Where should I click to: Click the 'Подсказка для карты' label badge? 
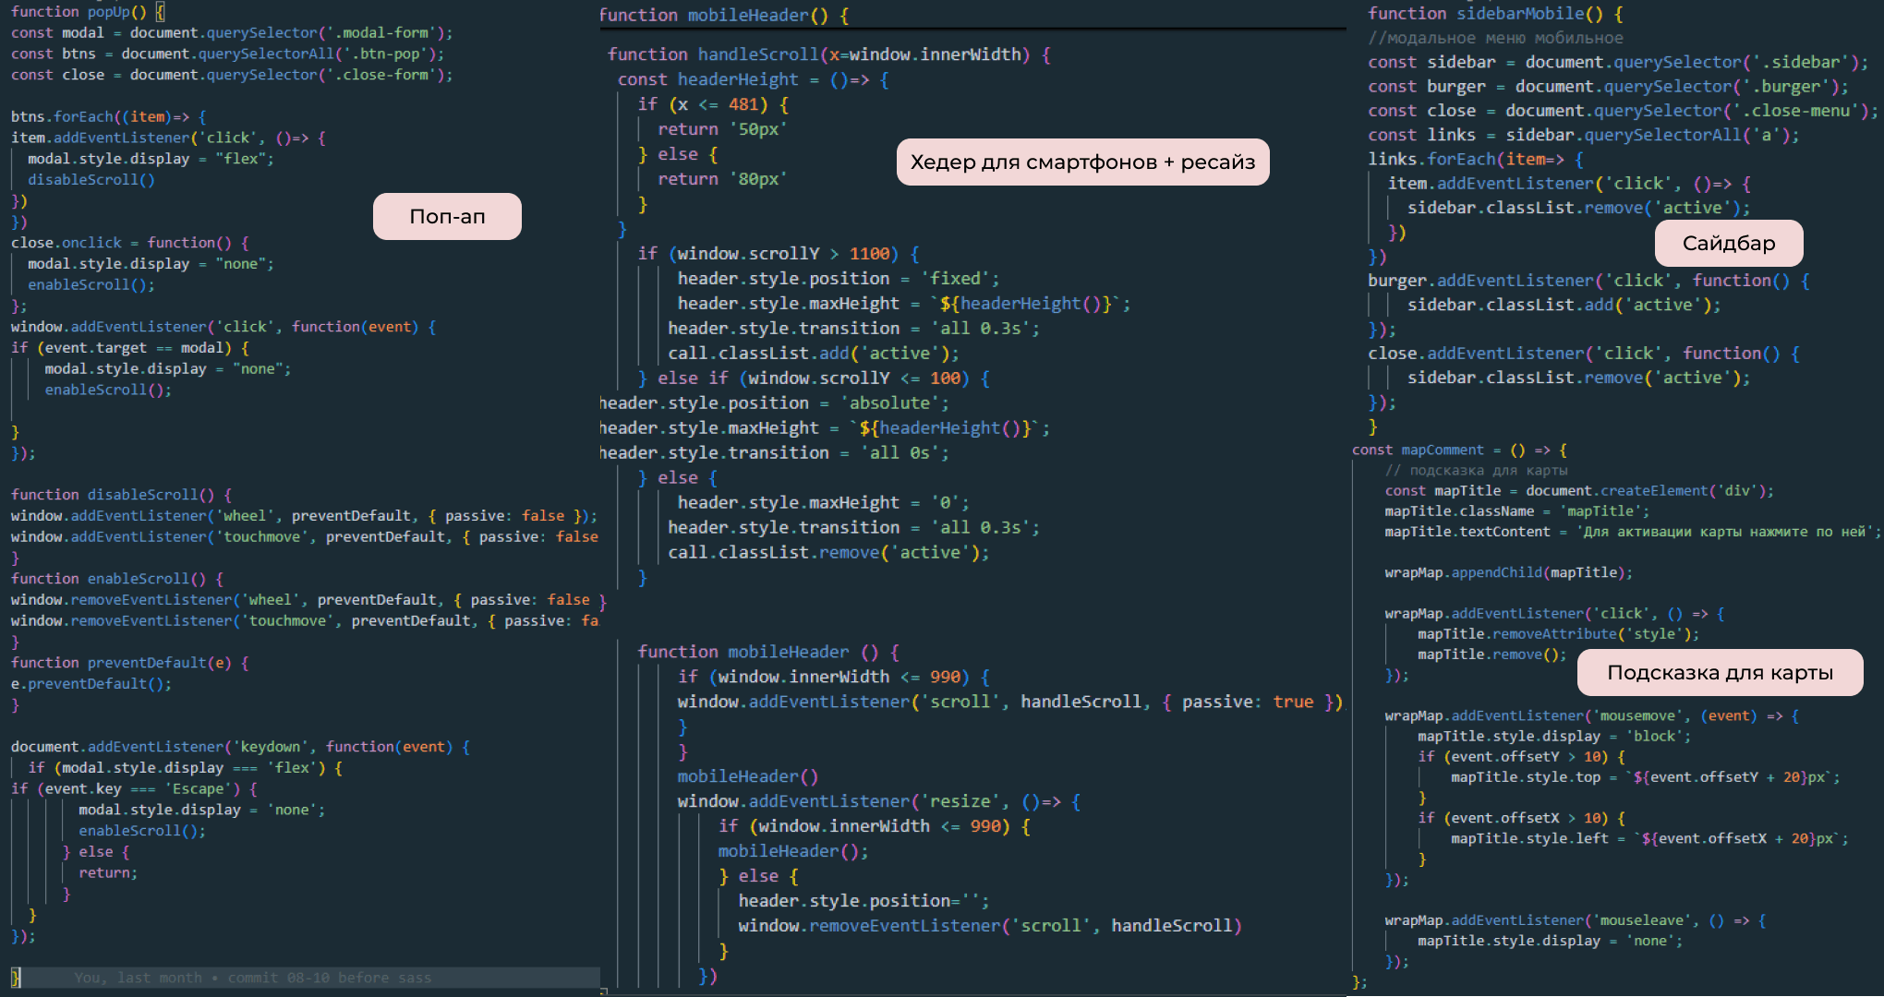(x=1720, y=672)
